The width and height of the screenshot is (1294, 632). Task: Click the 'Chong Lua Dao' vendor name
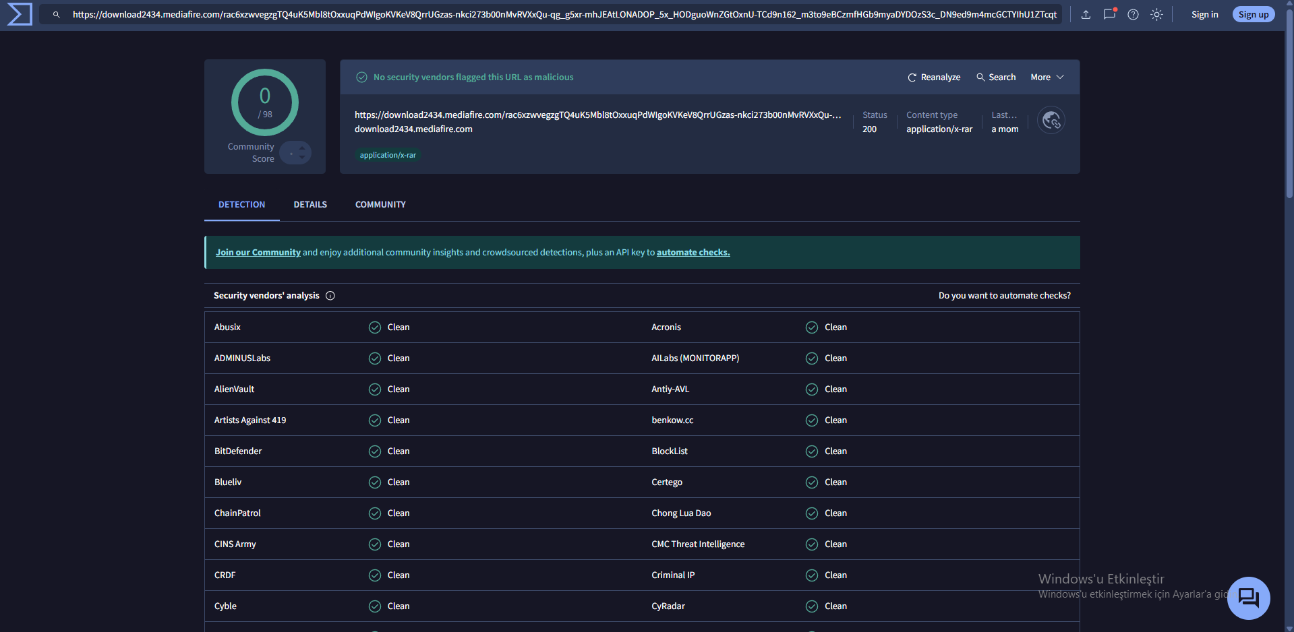click(681, 513)
